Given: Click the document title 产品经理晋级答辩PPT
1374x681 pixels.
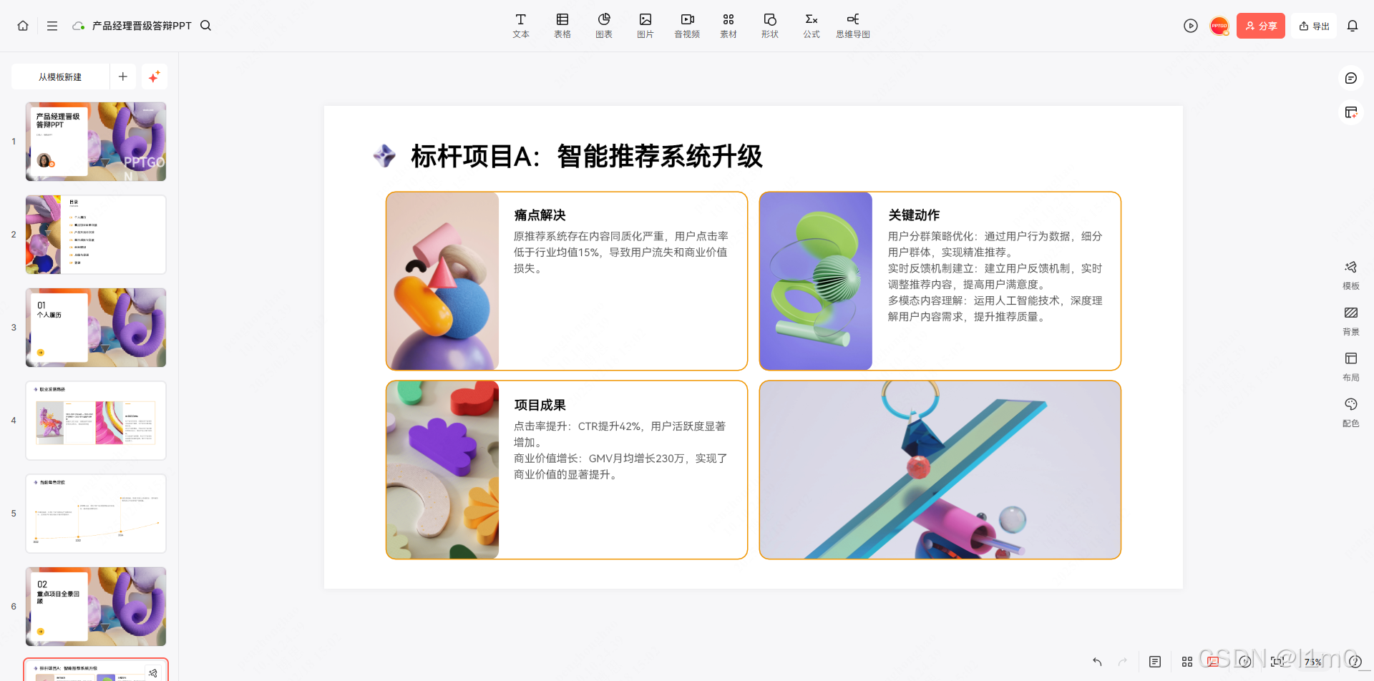Looking at the screenshot, I should pos(142,26).
